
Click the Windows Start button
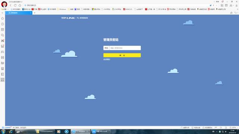(3, 131)
